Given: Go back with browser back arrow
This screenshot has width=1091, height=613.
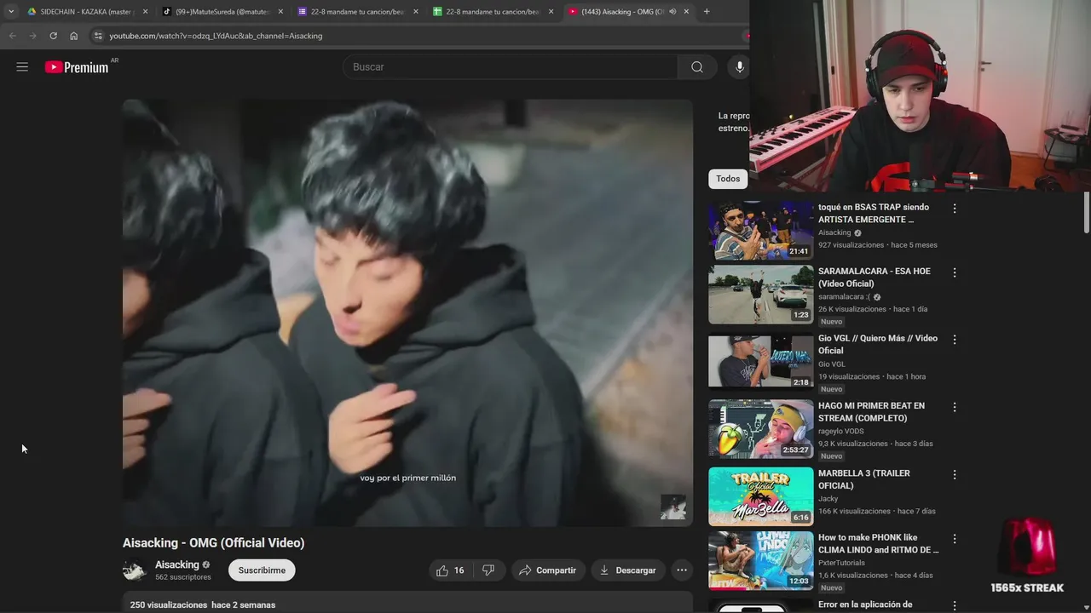Looking at the screenshot, I should coord(12,36).
